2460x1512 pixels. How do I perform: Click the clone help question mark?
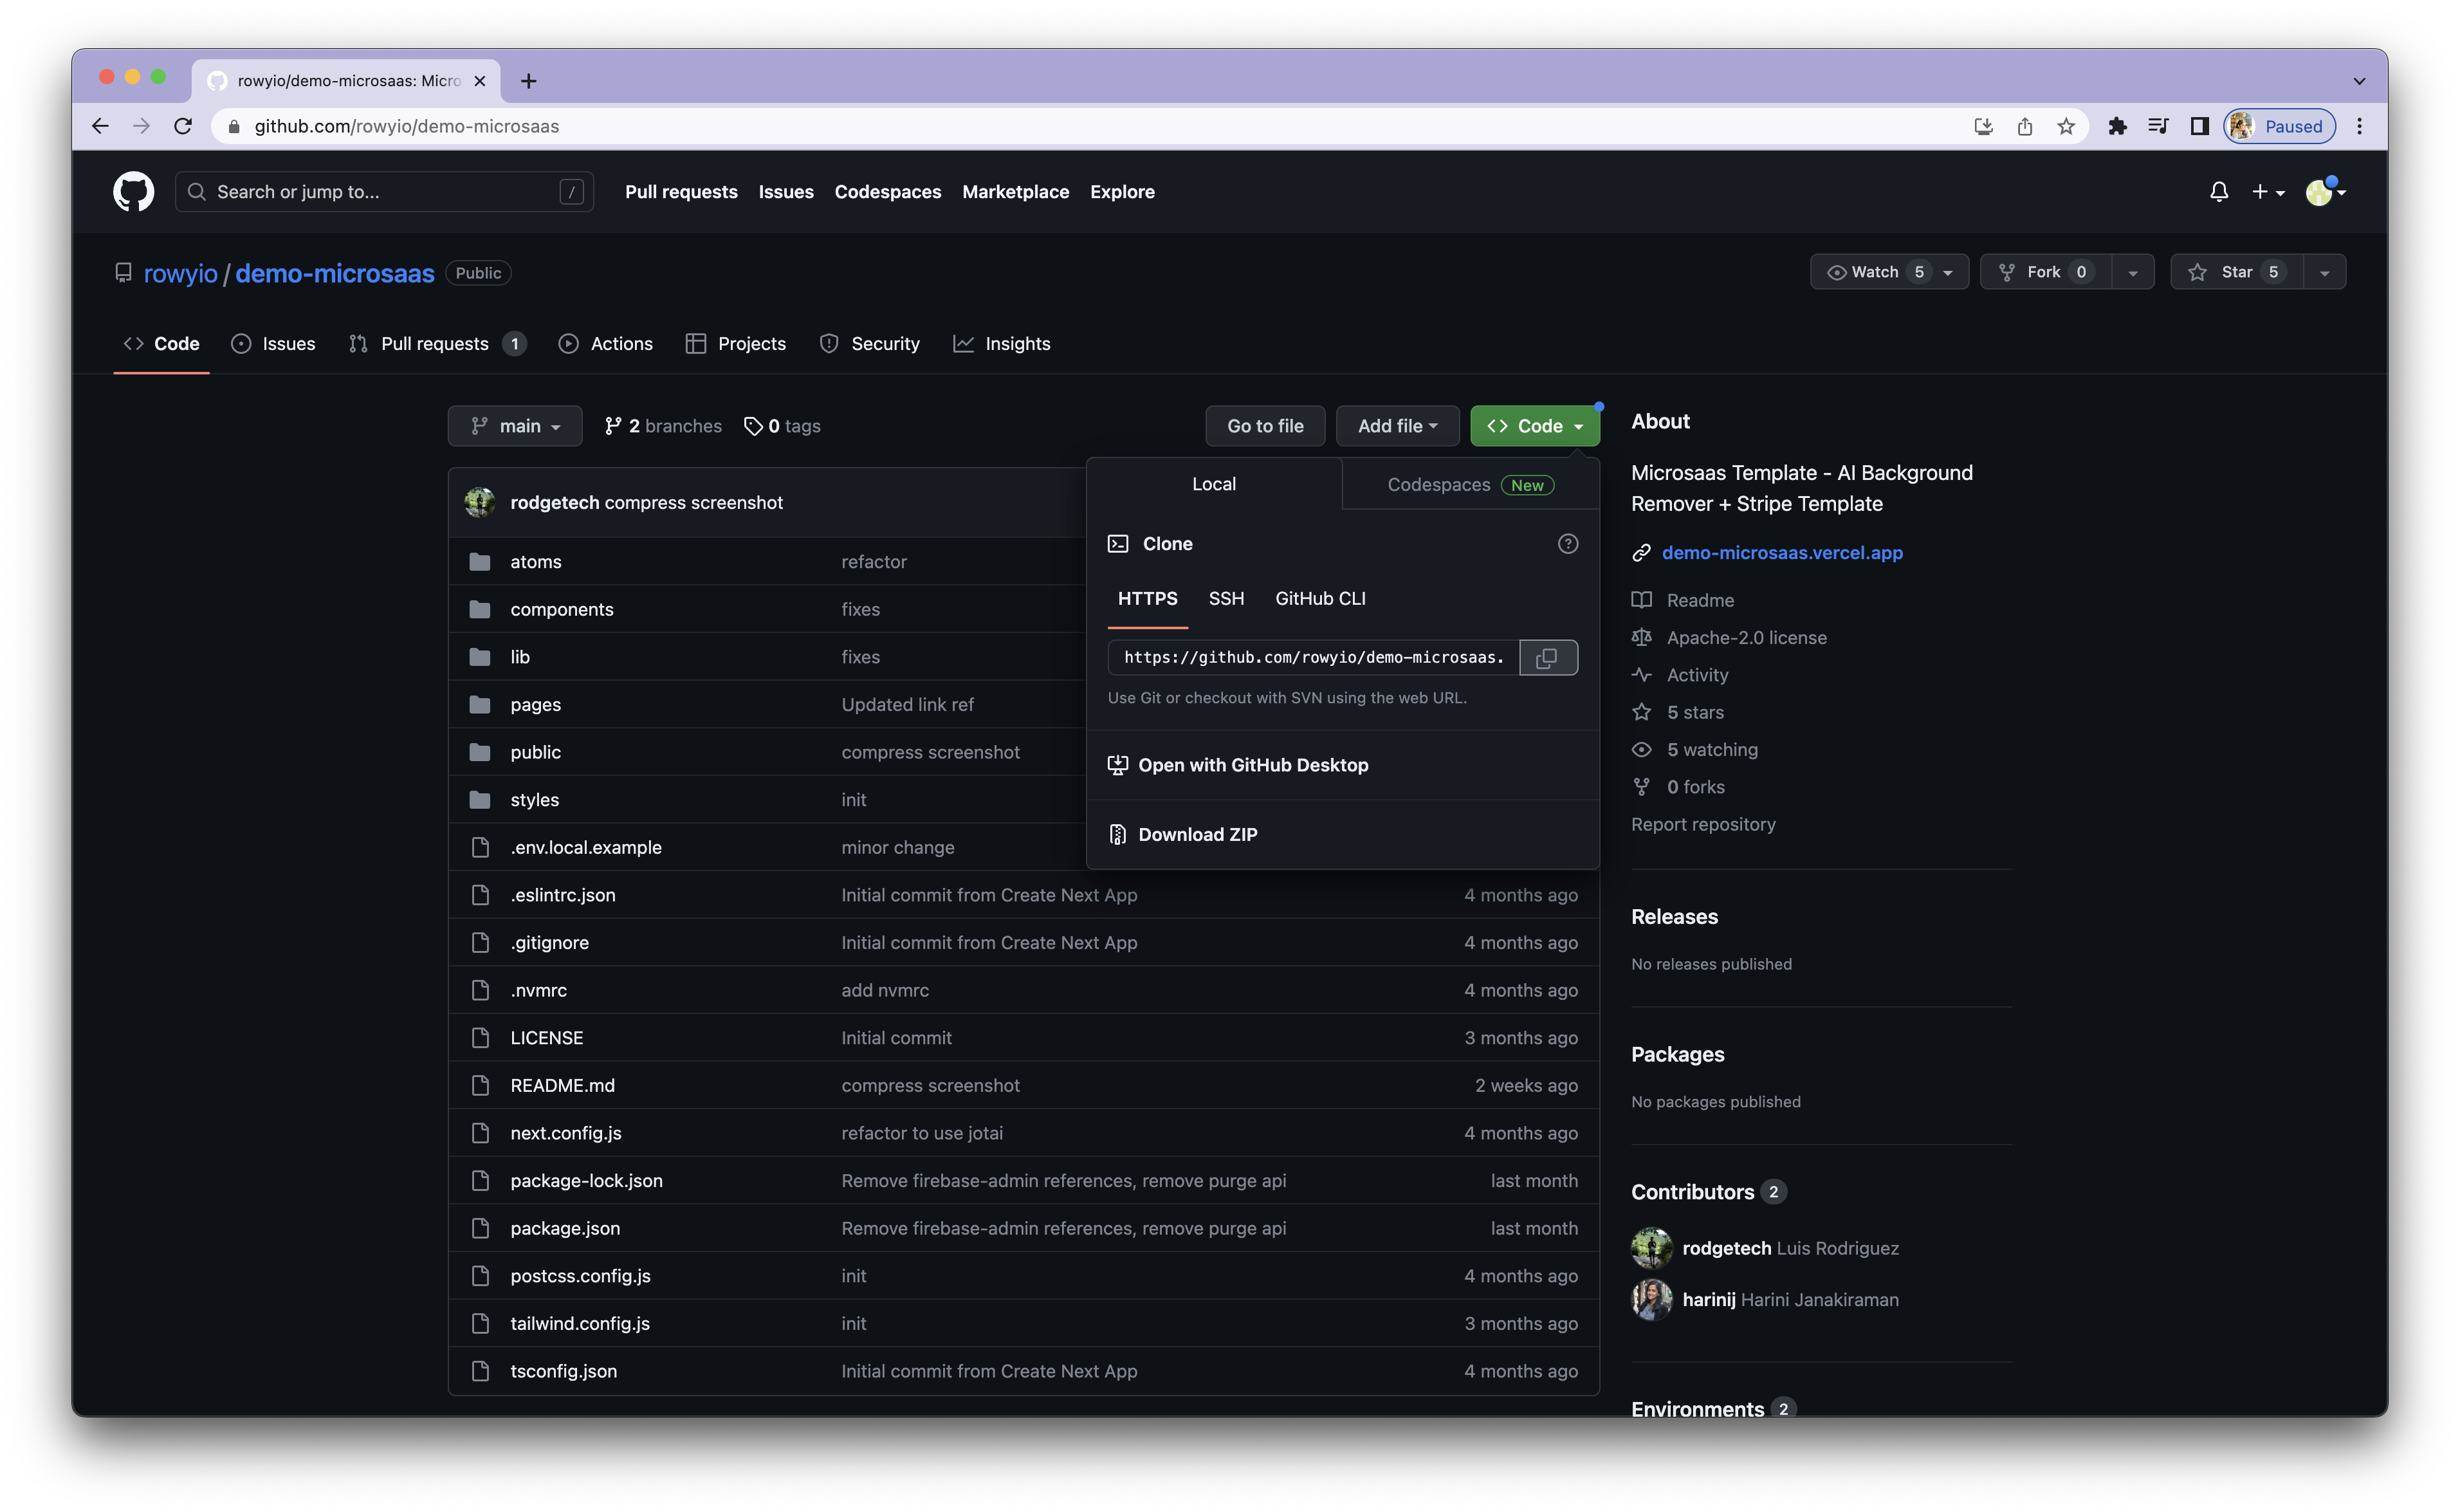point(1567,543)
